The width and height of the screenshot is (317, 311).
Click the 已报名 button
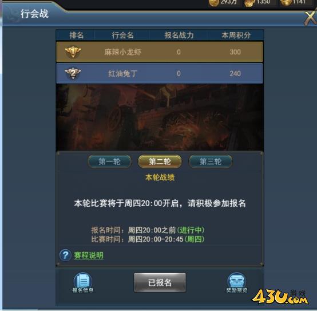(160, 282)
